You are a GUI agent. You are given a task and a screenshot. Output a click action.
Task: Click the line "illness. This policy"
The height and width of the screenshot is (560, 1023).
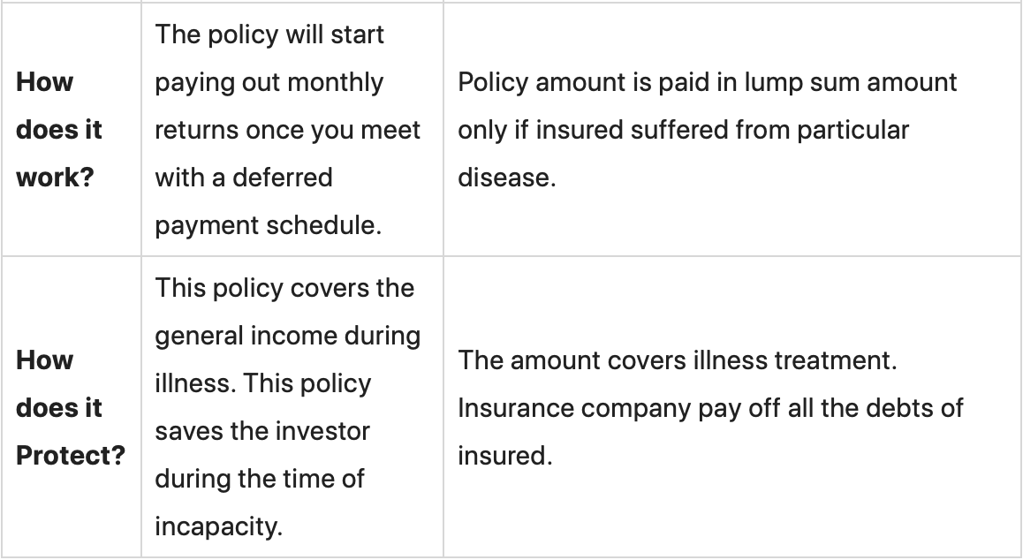pyautogui.click(x=263, y=384)
